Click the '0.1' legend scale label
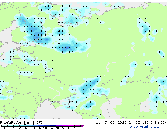Screen dimensions: 167x129 click(x=3, y=128)
